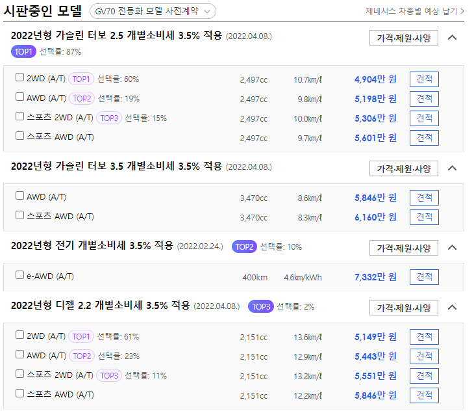Click 견적 for the 7,332만 원 e-AWD

[424, 277]
